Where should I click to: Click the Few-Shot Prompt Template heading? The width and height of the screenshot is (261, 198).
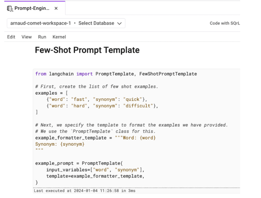click(87, 50)
